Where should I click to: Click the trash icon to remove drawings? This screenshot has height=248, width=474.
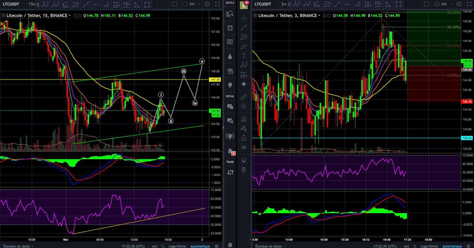(244, 170)
